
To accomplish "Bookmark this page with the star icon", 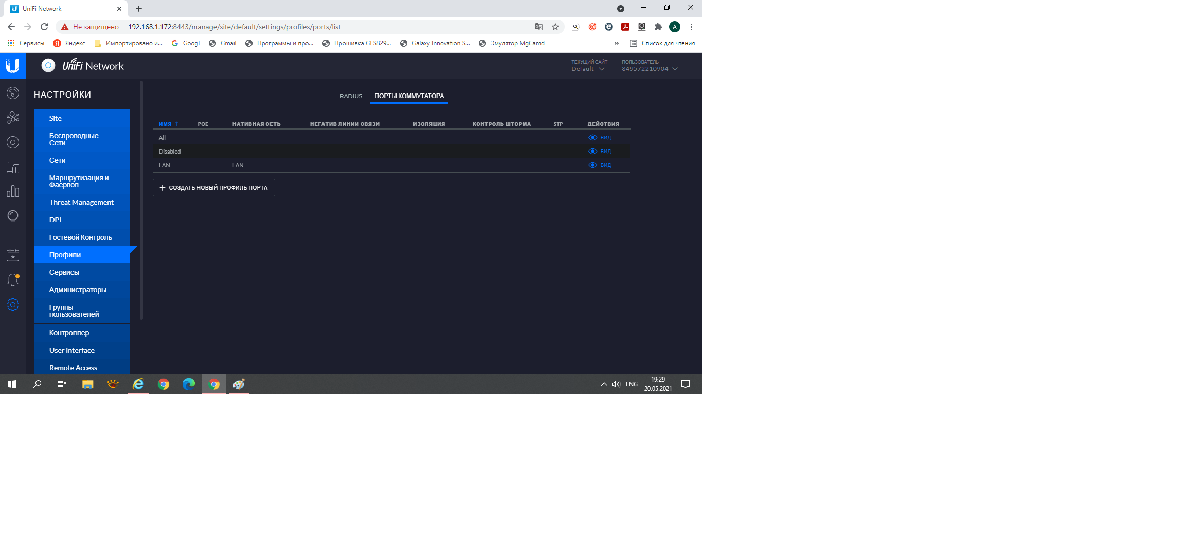I will click(555, 27).
